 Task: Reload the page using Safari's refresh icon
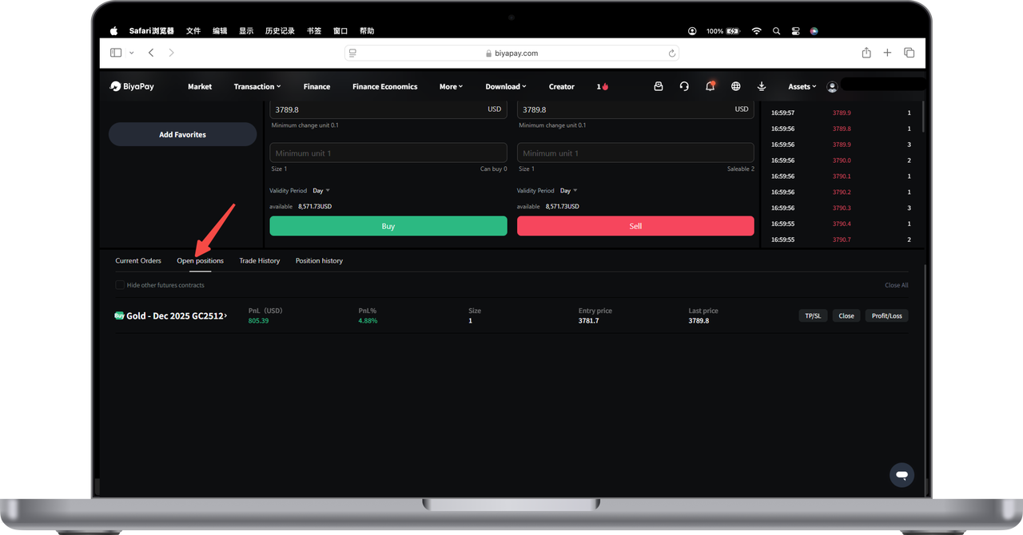[672, 53]
